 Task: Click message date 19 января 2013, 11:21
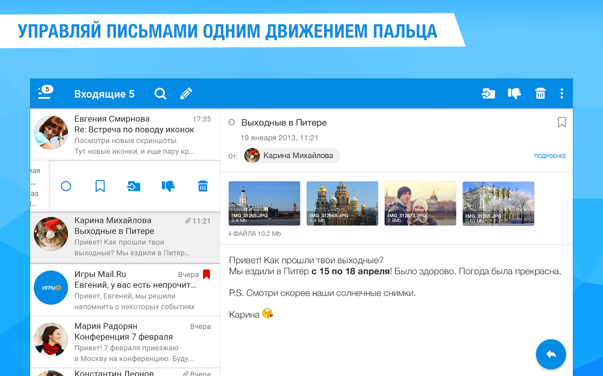point(279,138)
